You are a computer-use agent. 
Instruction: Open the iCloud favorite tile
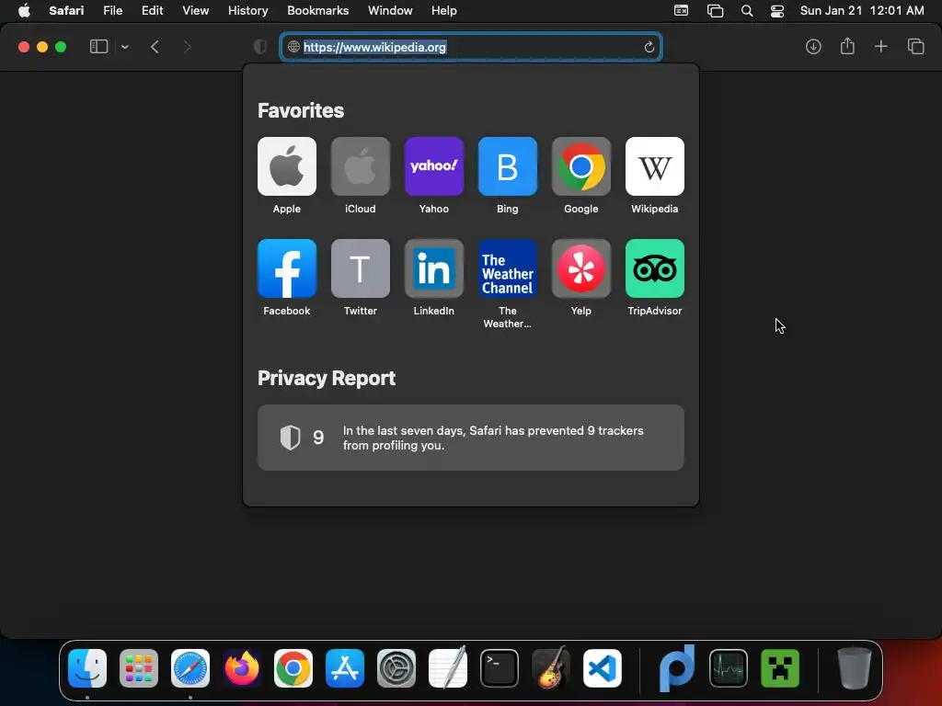360,166
